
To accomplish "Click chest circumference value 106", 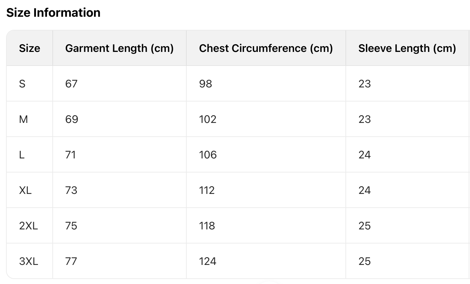I will pyautogui.click(x=208, y=155).
